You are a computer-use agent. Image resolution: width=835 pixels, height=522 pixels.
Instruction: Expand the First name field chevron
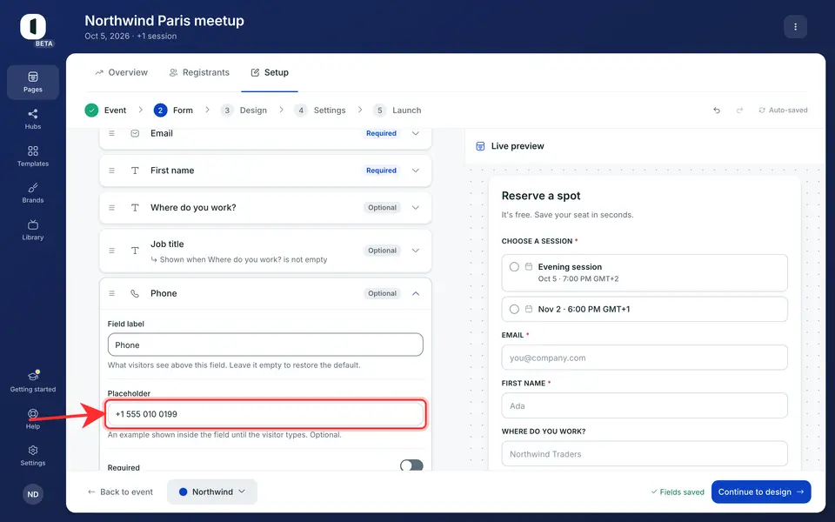416,171
